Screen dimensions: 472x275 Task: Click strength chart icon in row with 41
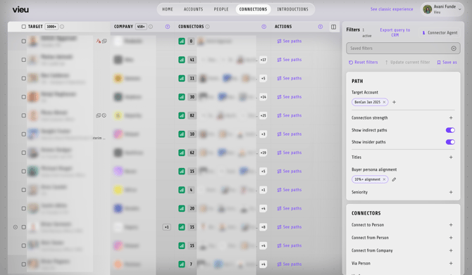pos(182,60)
